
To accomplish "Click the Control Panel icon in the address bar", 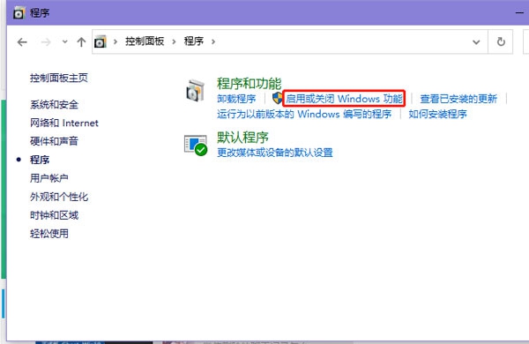I will 101,41.
